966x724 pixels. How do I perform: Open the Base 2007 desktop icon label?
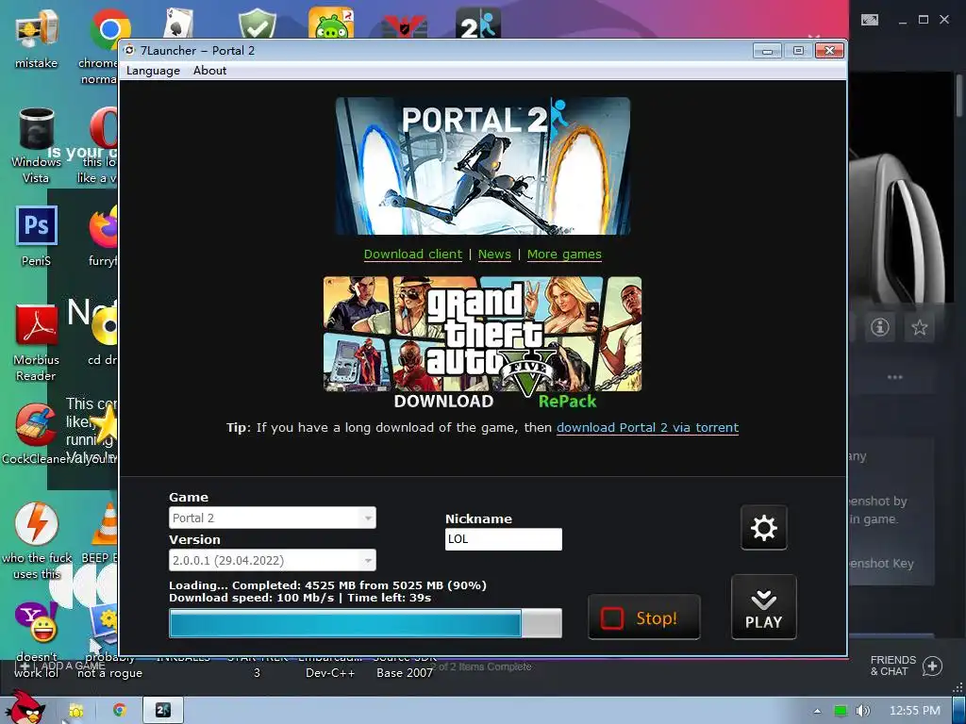[x=405, y=673]
